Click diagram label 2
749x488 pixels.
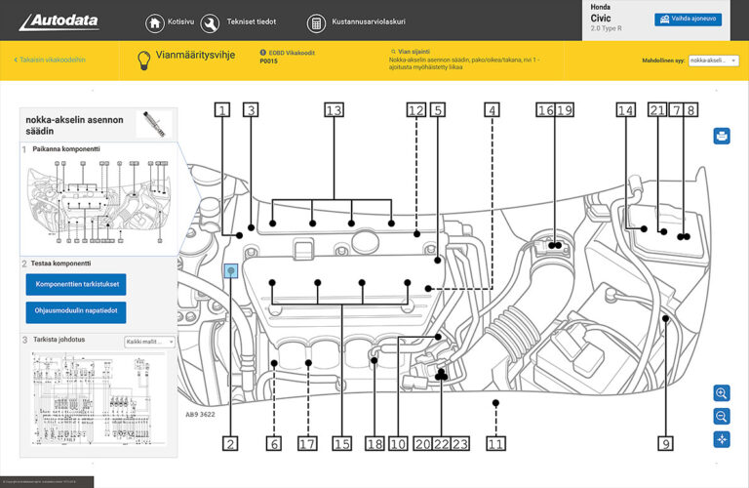pos(230,443)
